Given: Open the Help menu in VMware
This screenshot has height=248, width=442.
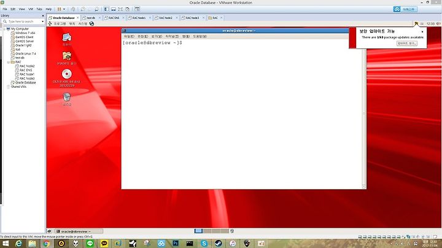Looking at the screenshot, I should coord(48,9).
